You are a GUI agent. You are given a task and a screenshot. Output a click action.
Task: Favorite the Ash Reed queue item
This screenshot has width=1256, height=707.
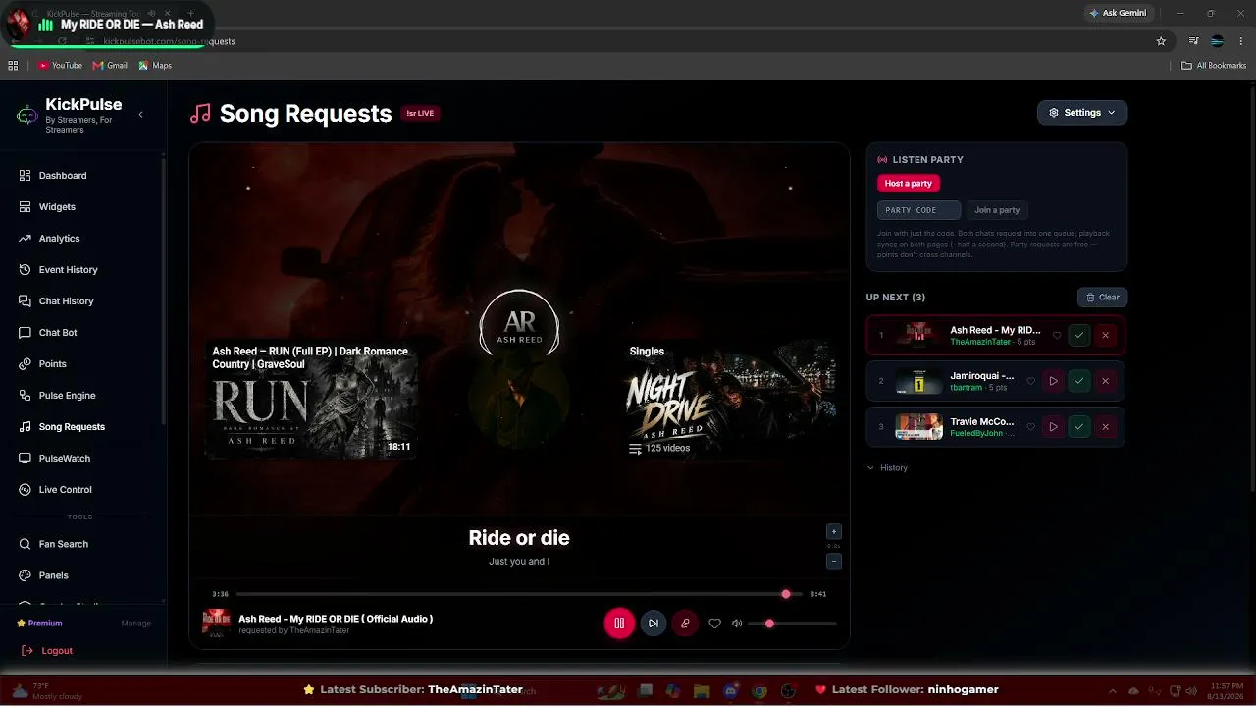pos(1057,336)
